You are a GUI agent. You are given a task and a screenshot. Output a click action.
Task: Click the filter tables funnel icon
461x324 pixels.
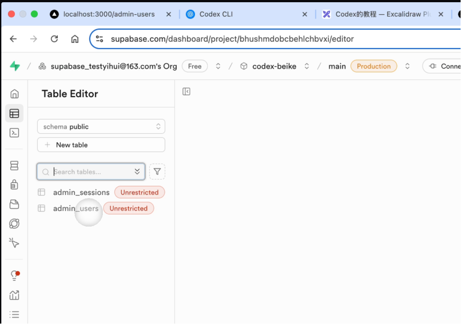[157, 172]
